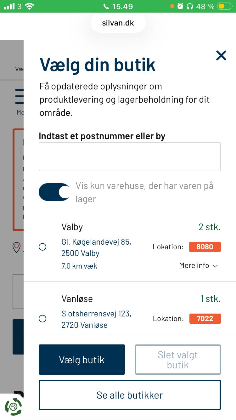Tap the Wi-Fi icon in the status bar
Viewport: 236px width, 420px height.
30,6
